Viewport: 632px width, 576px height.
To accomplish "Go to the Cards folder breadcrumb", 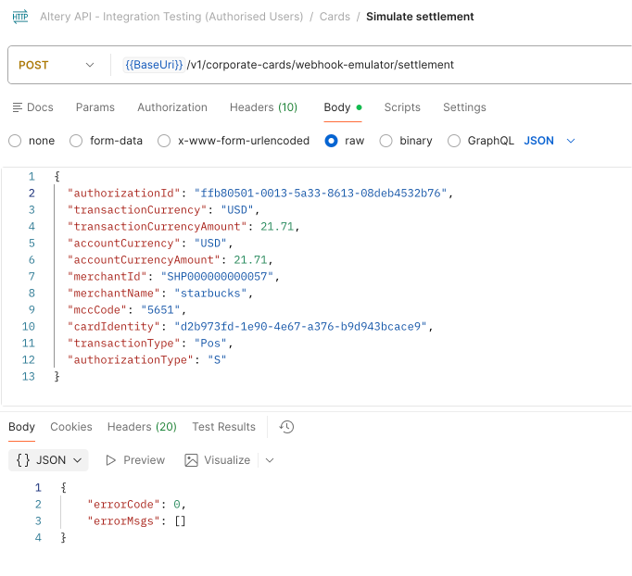I will (335, 17).
